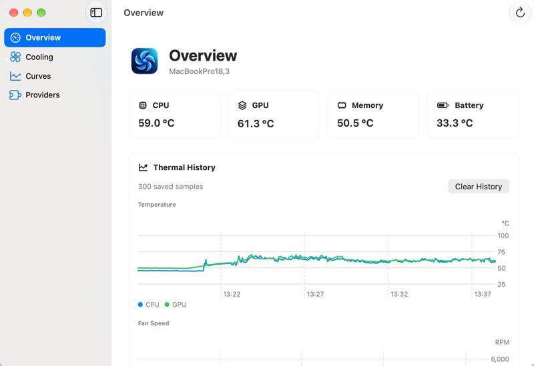Toggle the sidebar with the panel icon
Image resolution: width=534 pixels, height=366 pixels.
point(96,13)
